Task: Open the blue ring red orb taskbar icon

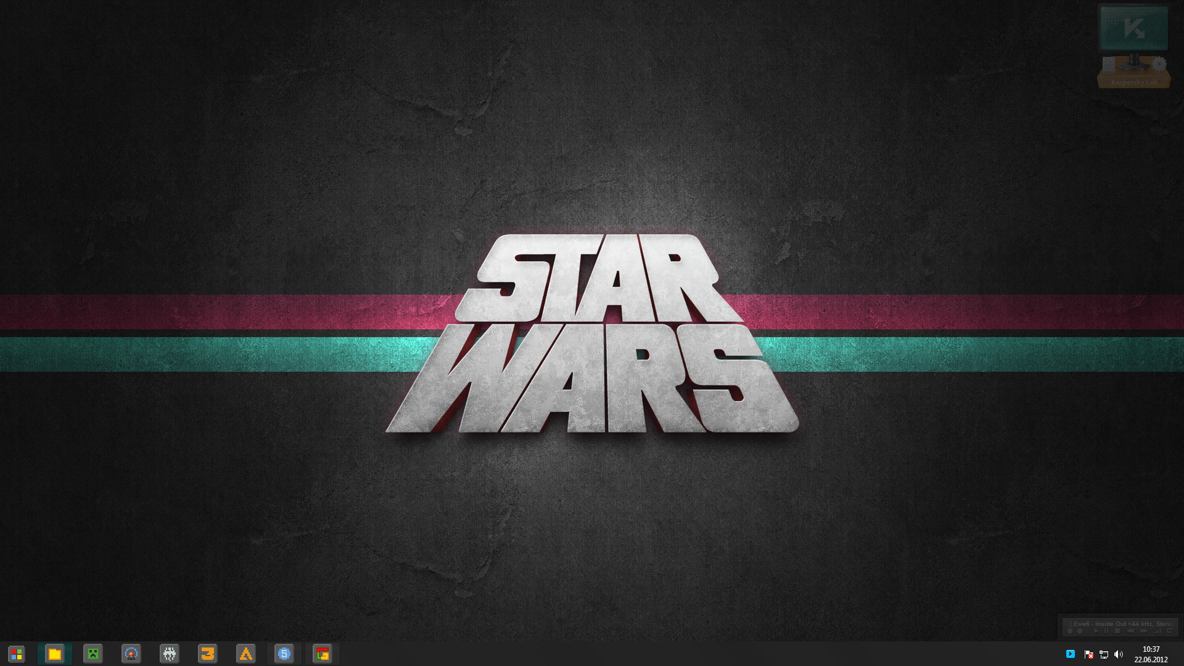Action: point(131,654)
